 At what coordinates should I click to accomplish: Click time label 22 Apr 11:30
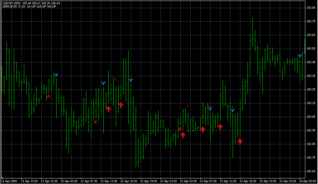tap(109, 181)
